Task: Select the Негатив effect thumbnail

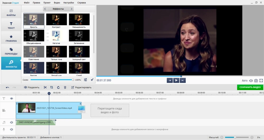Action: coord(56,35)
